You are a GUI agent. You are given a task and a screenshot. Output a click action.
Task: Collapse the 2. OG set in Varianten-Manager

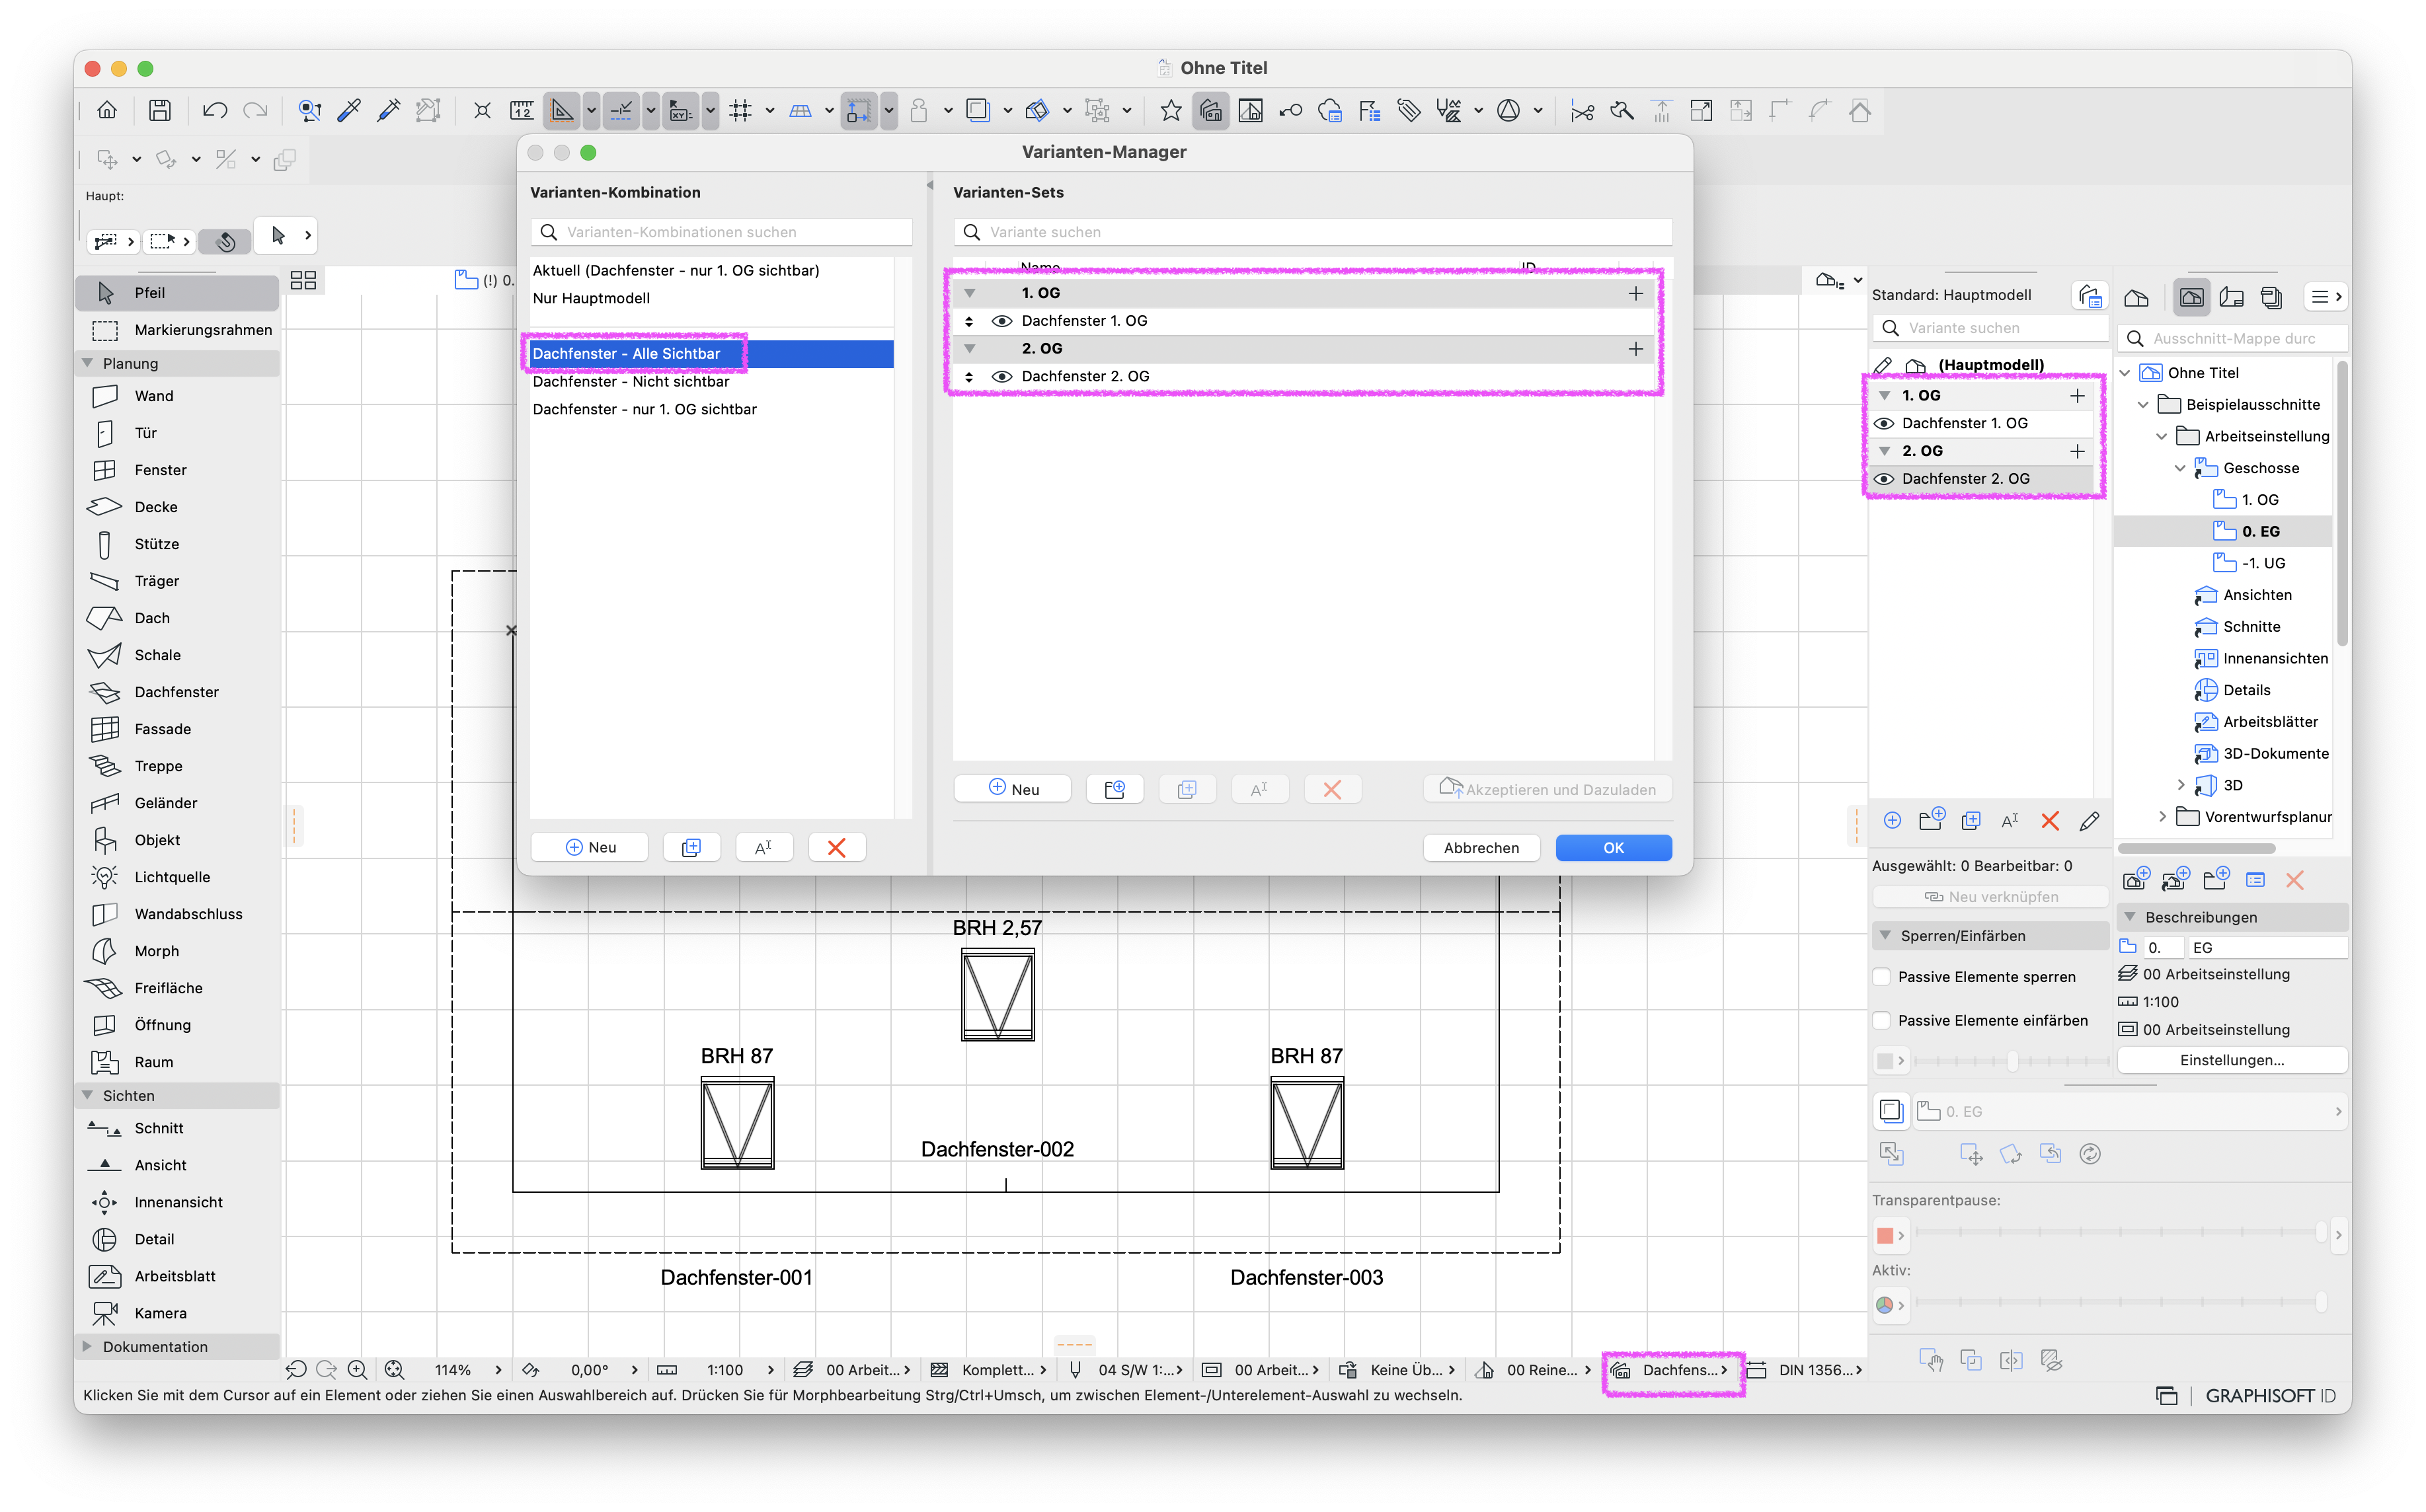[969, 350]
